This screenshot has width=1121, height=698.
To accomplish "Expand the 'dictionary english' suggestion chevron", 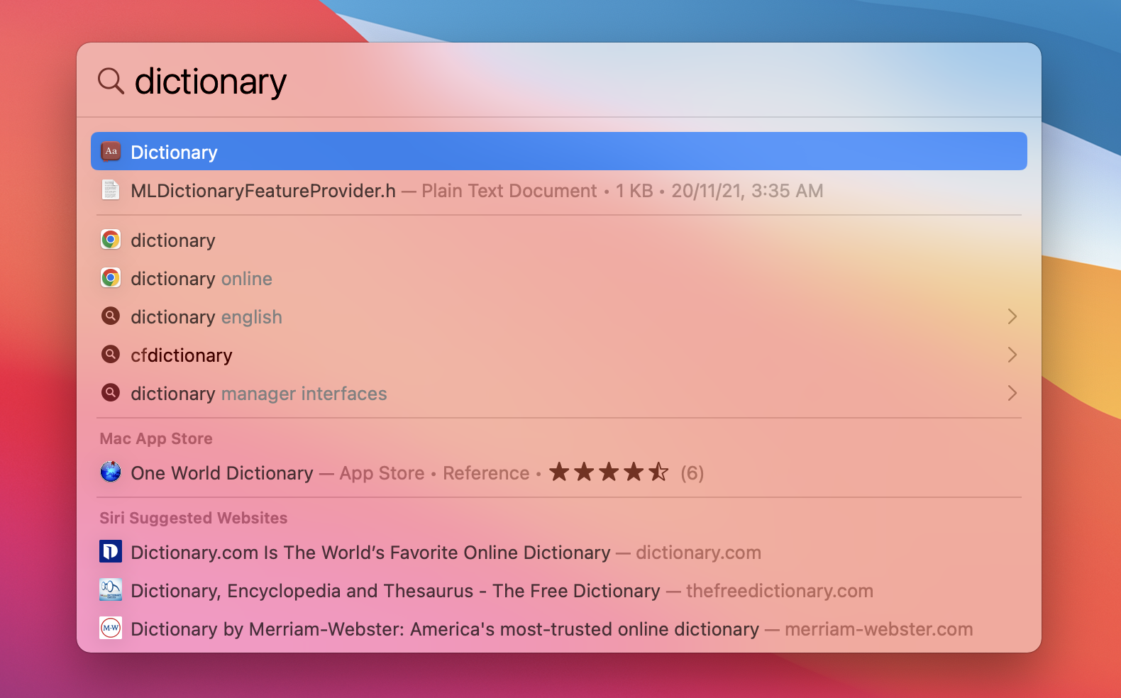I will (1012, 316).
